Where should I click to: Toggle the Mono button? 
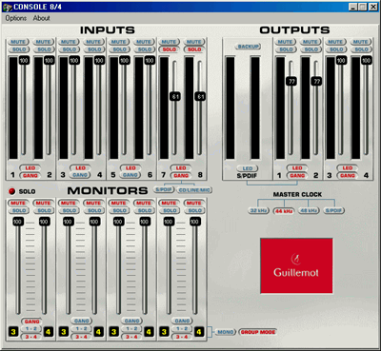226,332
